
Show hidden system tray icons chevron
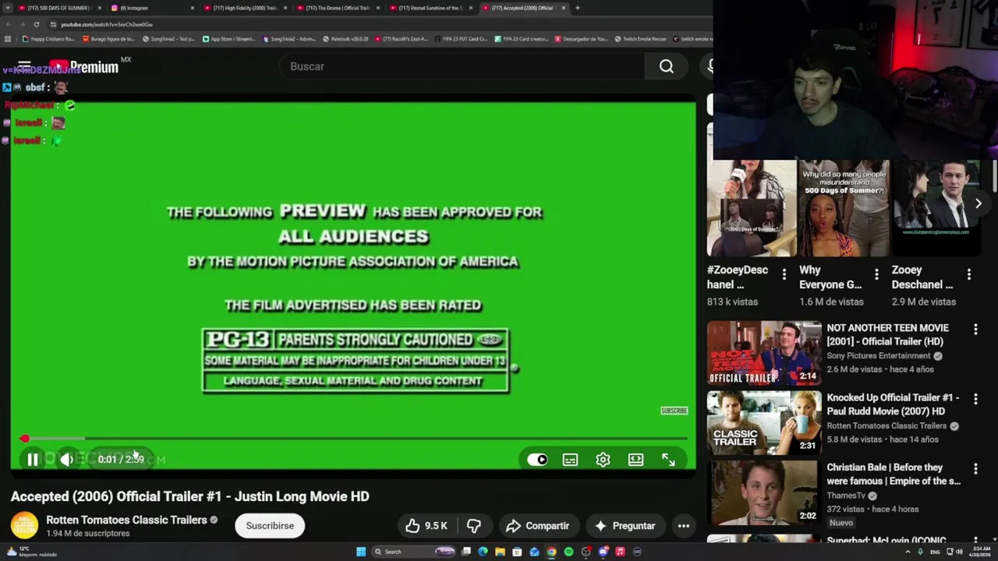click(x=907, y=552)
